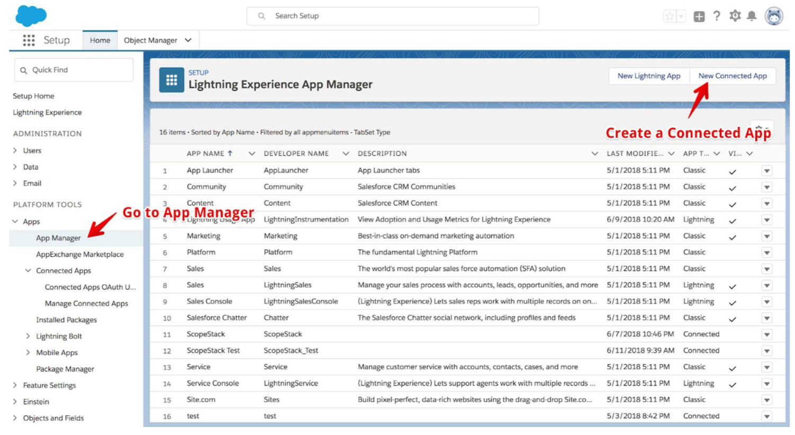Switch to the Home tab

(100, 40)
